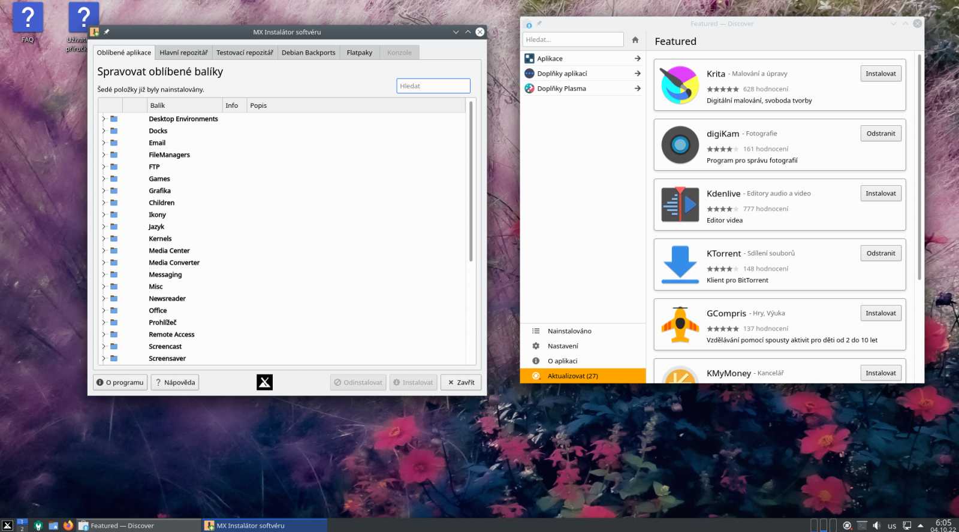Switch to the Hlavní repozitář tab
The height and width of the screenshot is (532, 959).
[183, 53]
